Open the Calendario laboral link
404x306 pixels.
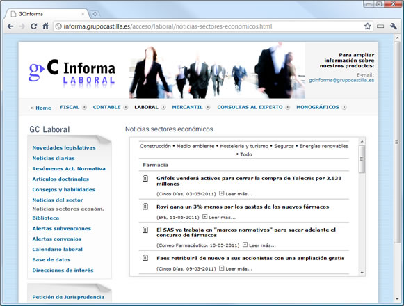(x=58, y=249)
